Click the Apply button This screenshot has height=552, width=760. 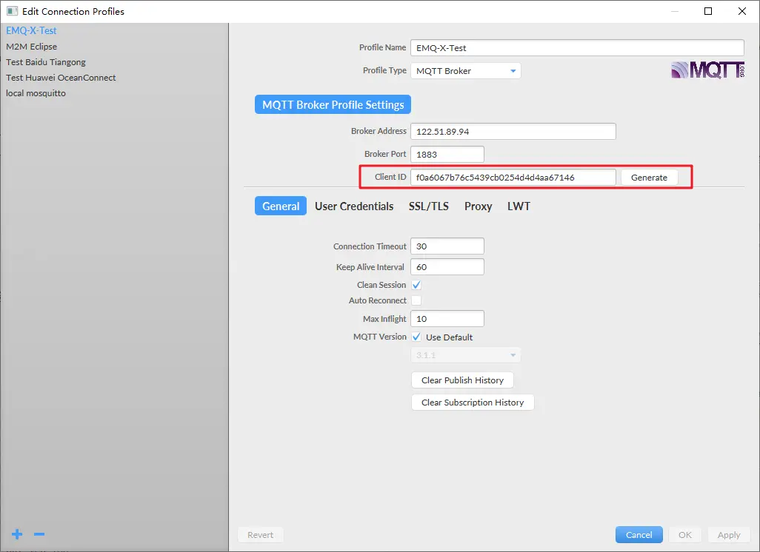(728, 534)
